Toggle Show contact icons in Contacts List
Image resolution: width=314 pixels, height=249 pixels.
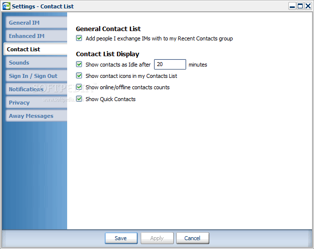click(79, 75)
